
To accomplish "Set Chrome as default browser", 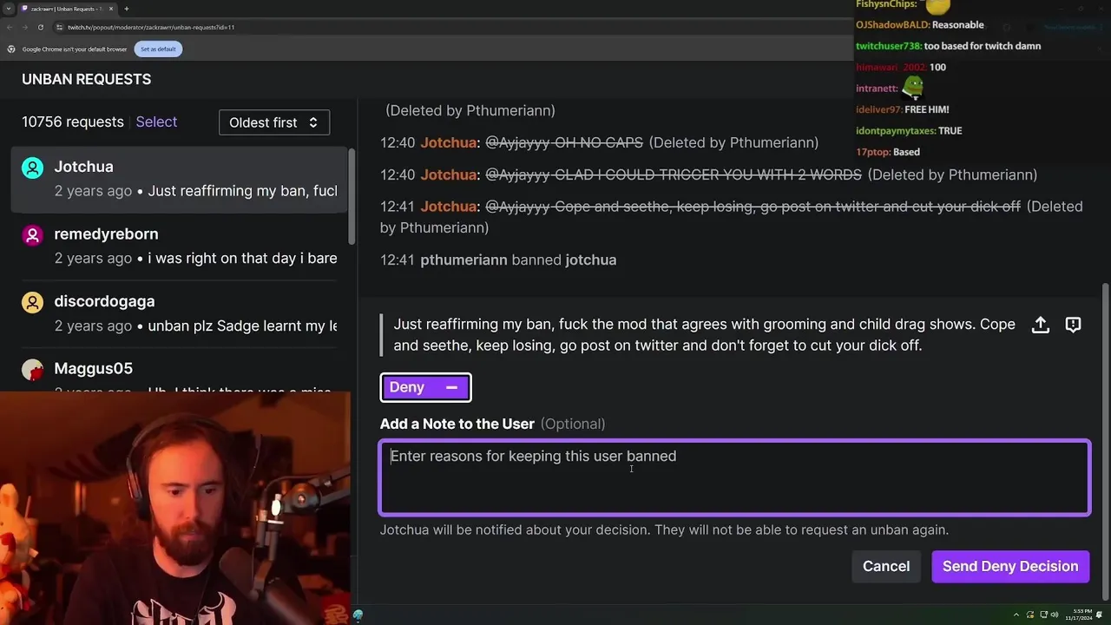I will pyautogui.click(x=158, y=49).
